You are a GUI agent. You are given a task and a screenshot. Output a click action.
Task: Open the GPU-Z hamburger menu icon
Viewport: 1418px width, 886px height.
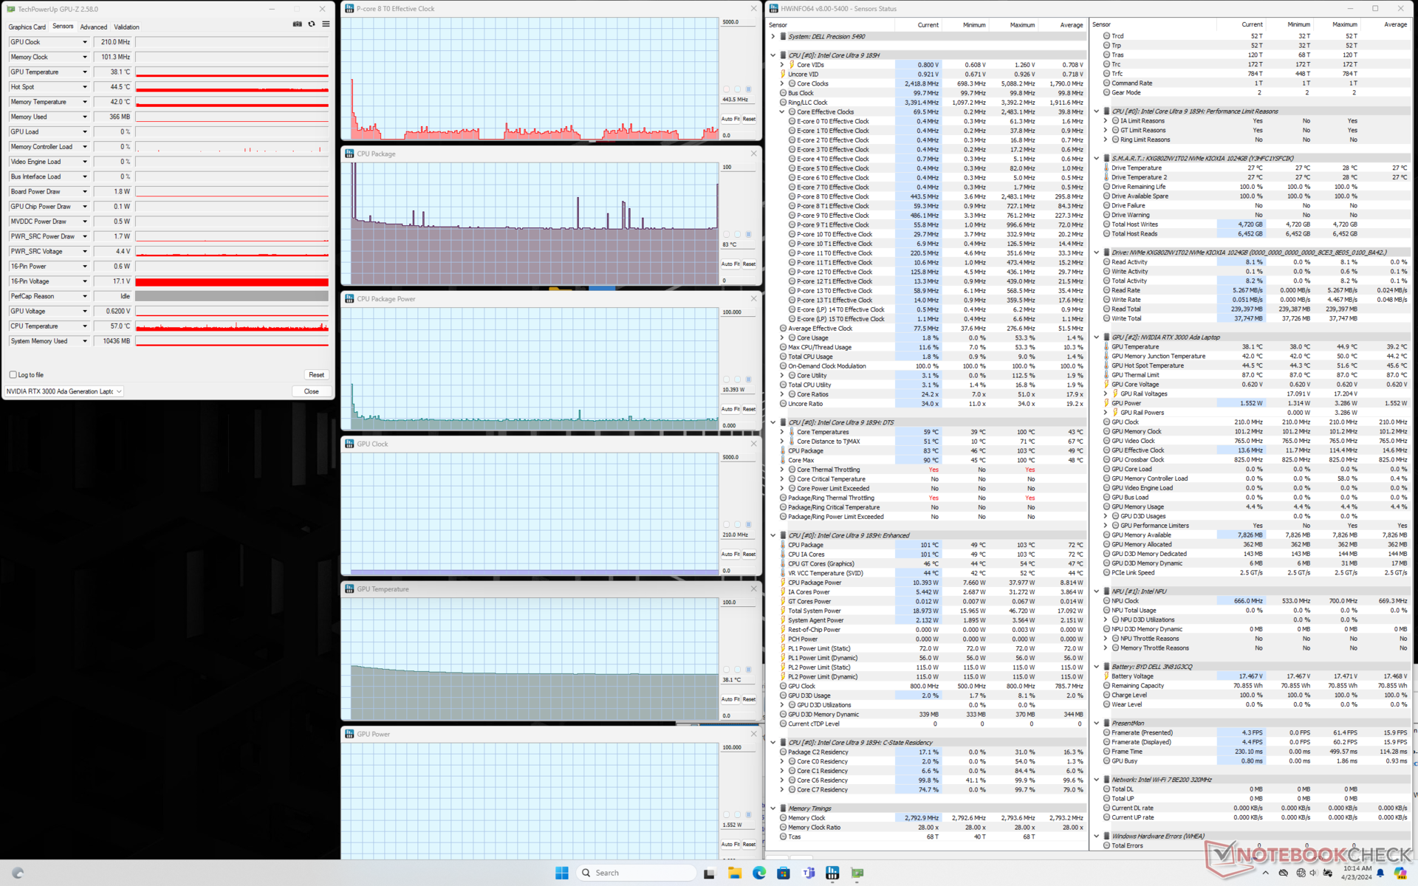coord(326,24)
